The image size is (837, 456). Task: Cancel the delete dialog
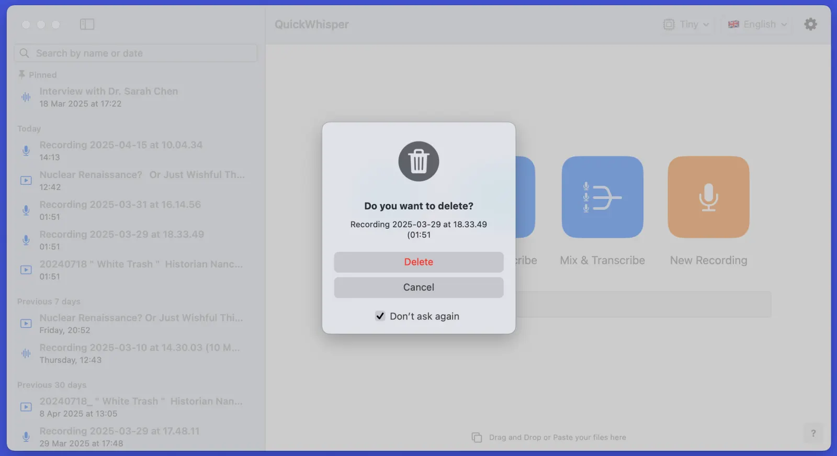click(x=418, y=287)
